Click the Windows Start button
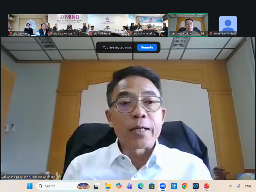The width and height of the screenshot is (256, 192). [x=30, y=186]
